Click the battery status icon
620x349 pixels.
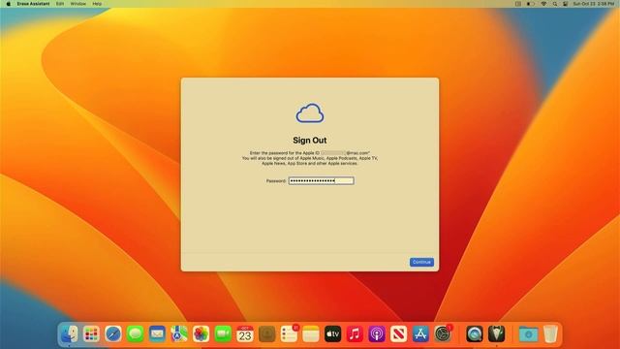(531, 4)
